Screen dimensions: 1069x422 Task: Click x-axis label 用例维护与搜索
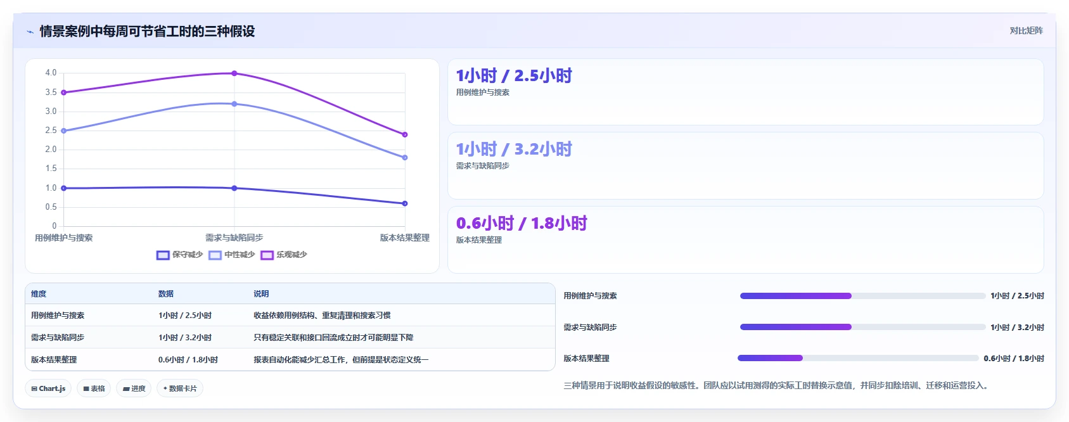[64, 238]
